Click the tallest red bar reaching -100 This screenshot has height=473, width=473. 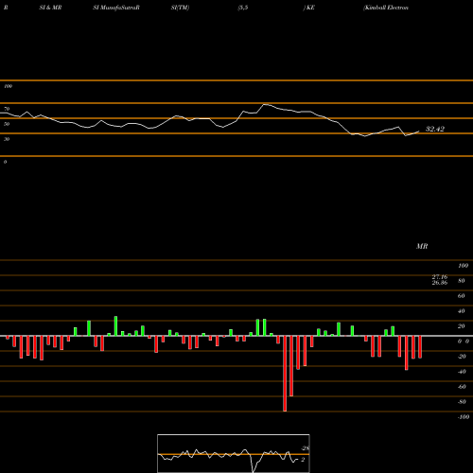click(285, 374)
